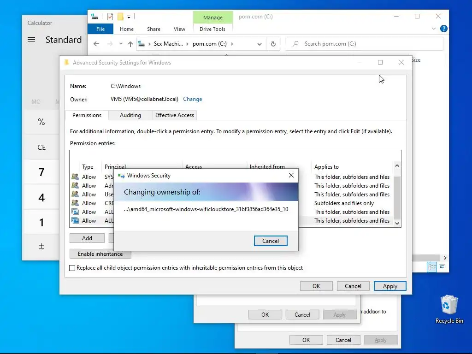Select the last ALL Allow entry icon
This screenshot has height=354, width=472.
click(75, 220)
